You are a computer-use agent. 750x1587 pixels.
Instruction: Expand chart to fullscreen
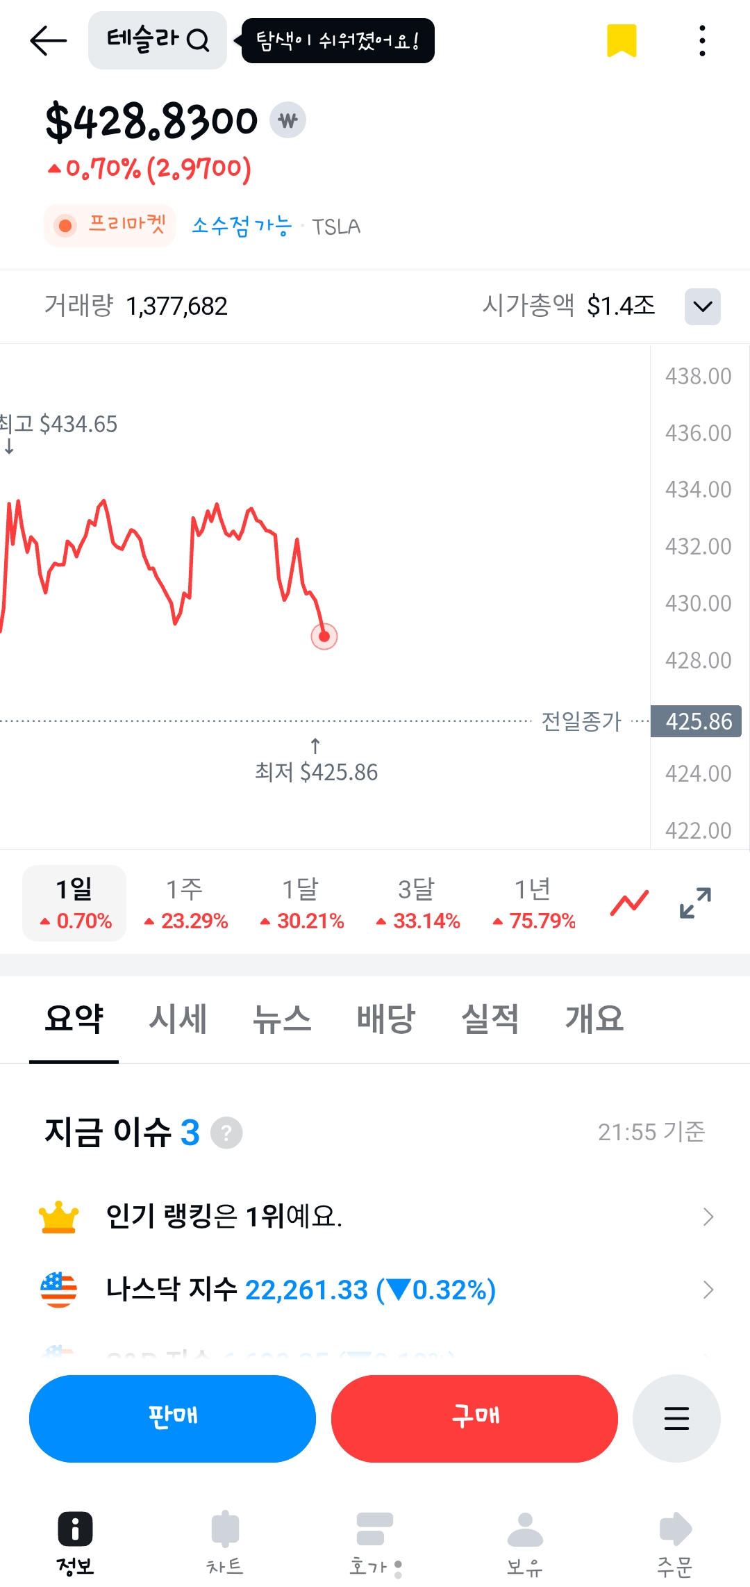click(695, 903)
